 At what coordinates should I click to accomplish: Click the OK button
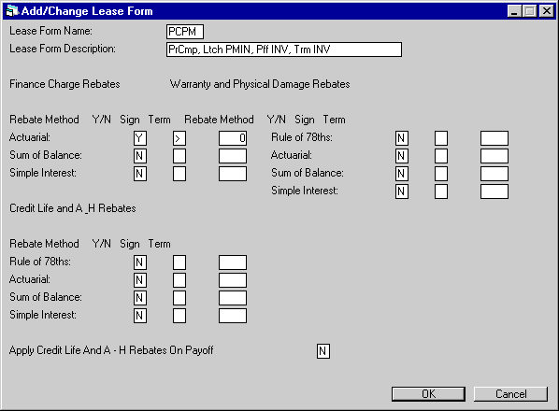pos(428,394)
